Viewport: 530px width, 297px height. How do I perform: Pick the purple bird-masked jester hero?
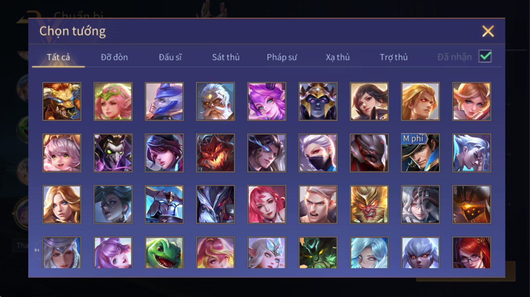tap(113, 153)
